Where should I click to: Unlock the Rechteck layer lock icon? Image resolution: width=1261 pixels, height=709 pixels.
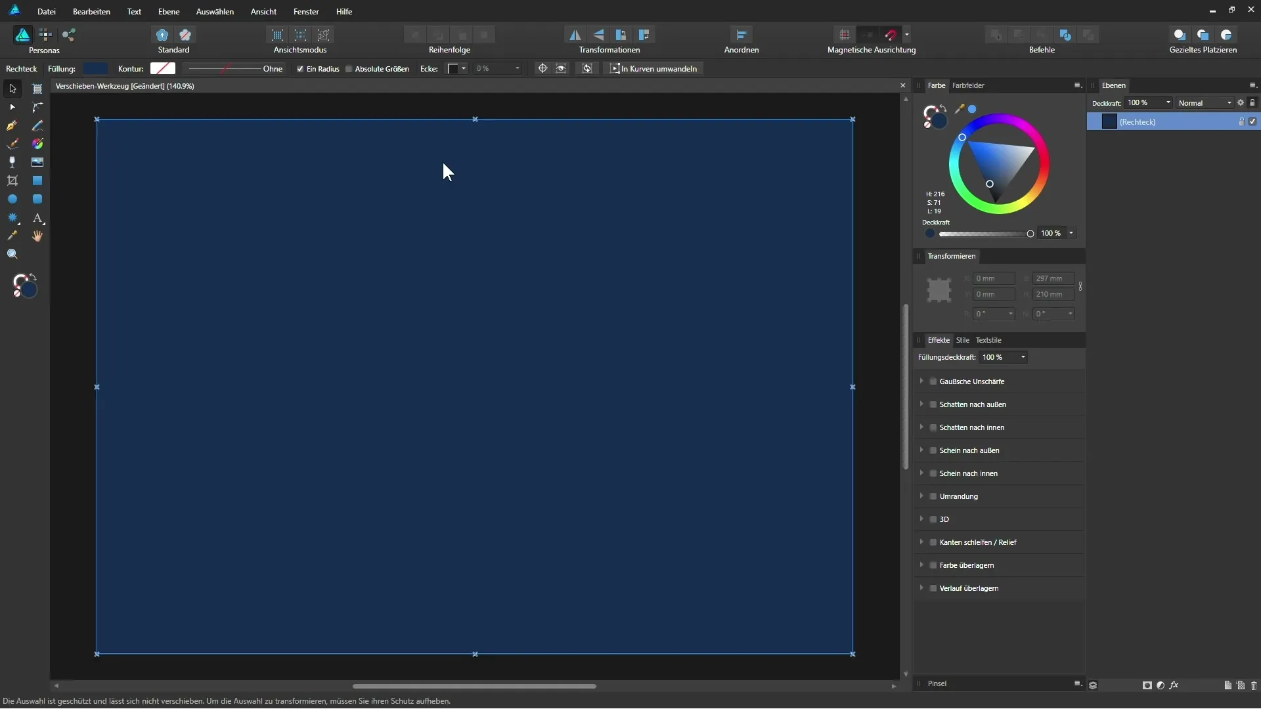[x=1241, y=121]
